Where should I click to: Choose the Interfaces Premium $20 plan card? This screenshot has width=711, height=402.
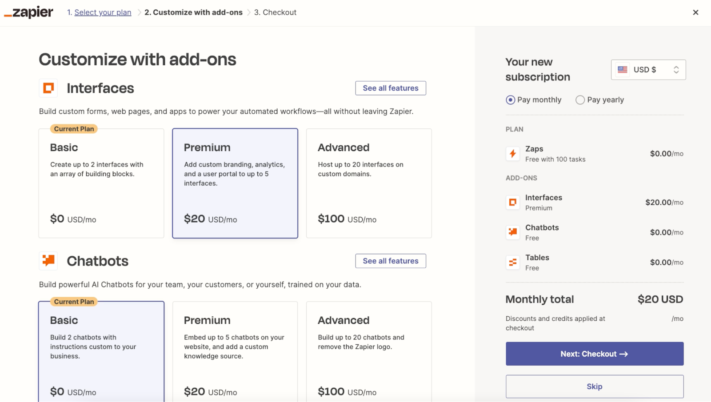[235, 183]
